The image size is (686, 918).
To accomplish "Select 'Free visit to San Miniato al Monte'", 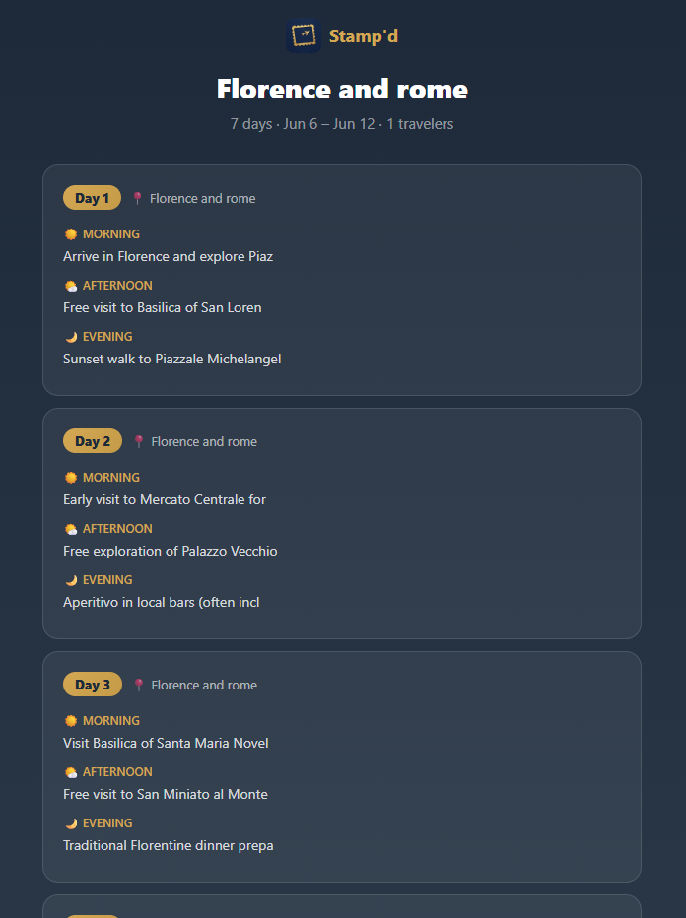I will [166, 795].
